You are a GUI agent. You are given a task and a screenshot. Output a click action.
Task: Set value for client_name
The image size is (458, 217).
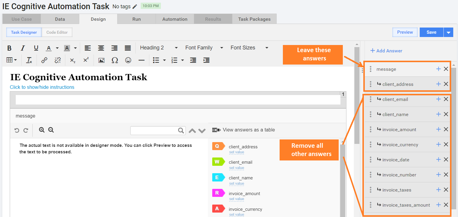(x=237, y=184)
